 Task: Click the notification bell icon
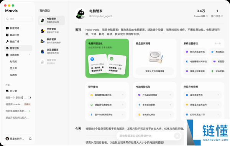click(x=30, y=139)
